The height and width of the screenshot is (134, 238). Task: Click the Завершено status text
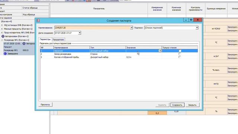[x=13, y=54]
